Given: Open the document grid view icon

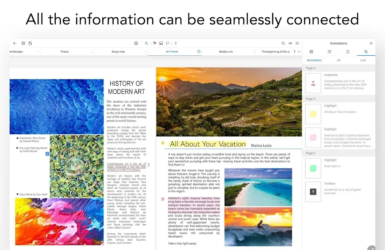Looking at the screenshot, I should click(23, 43).
